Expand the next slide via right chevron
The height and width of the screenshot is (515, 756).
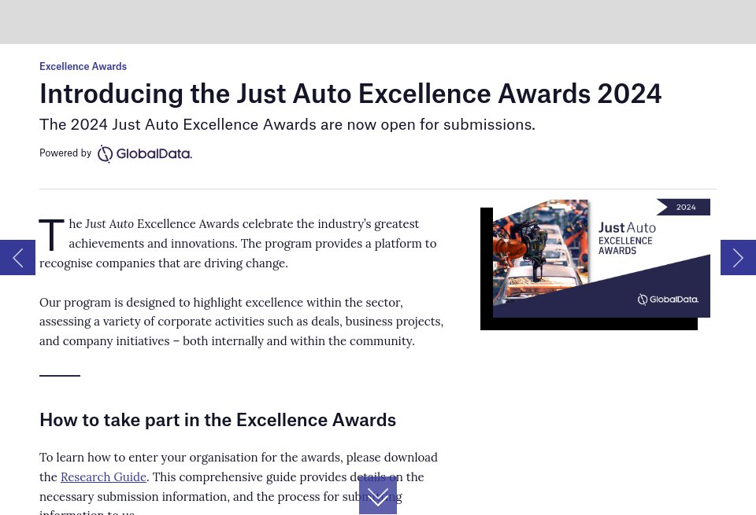pyautogui.click(x=738, y=257)
